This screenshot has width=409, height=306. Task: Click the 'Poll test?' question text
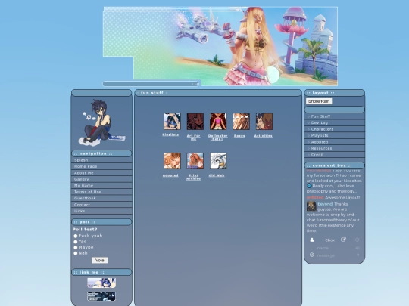click(85, 229)
